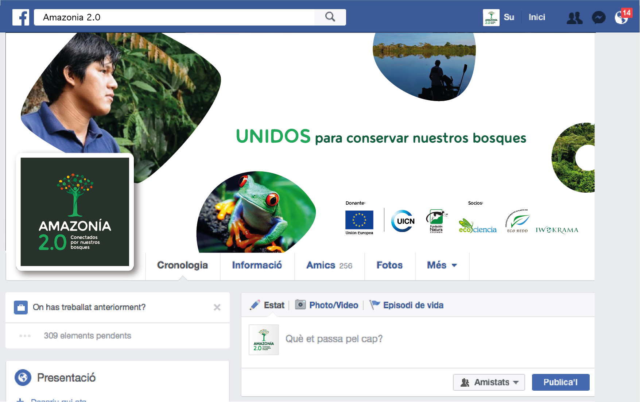This screenshot has height=402, width=640.
Task: Click the ecociencia logo
Action: [477, 226]
